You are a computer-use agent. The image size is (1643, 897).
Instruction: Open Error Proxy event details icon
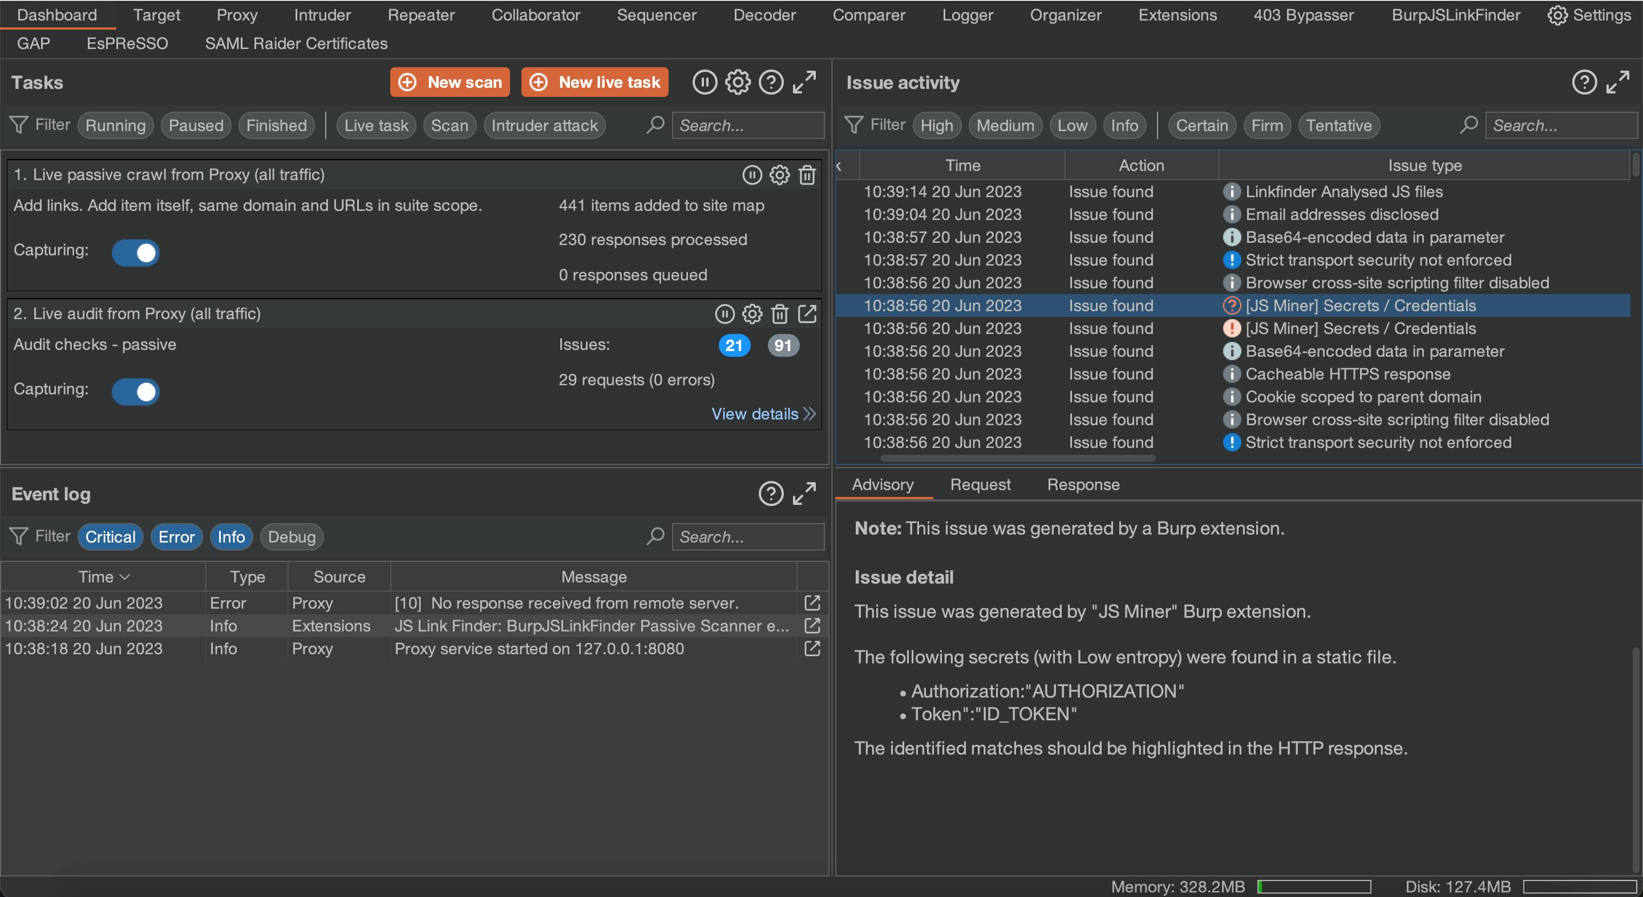[812, 603]
